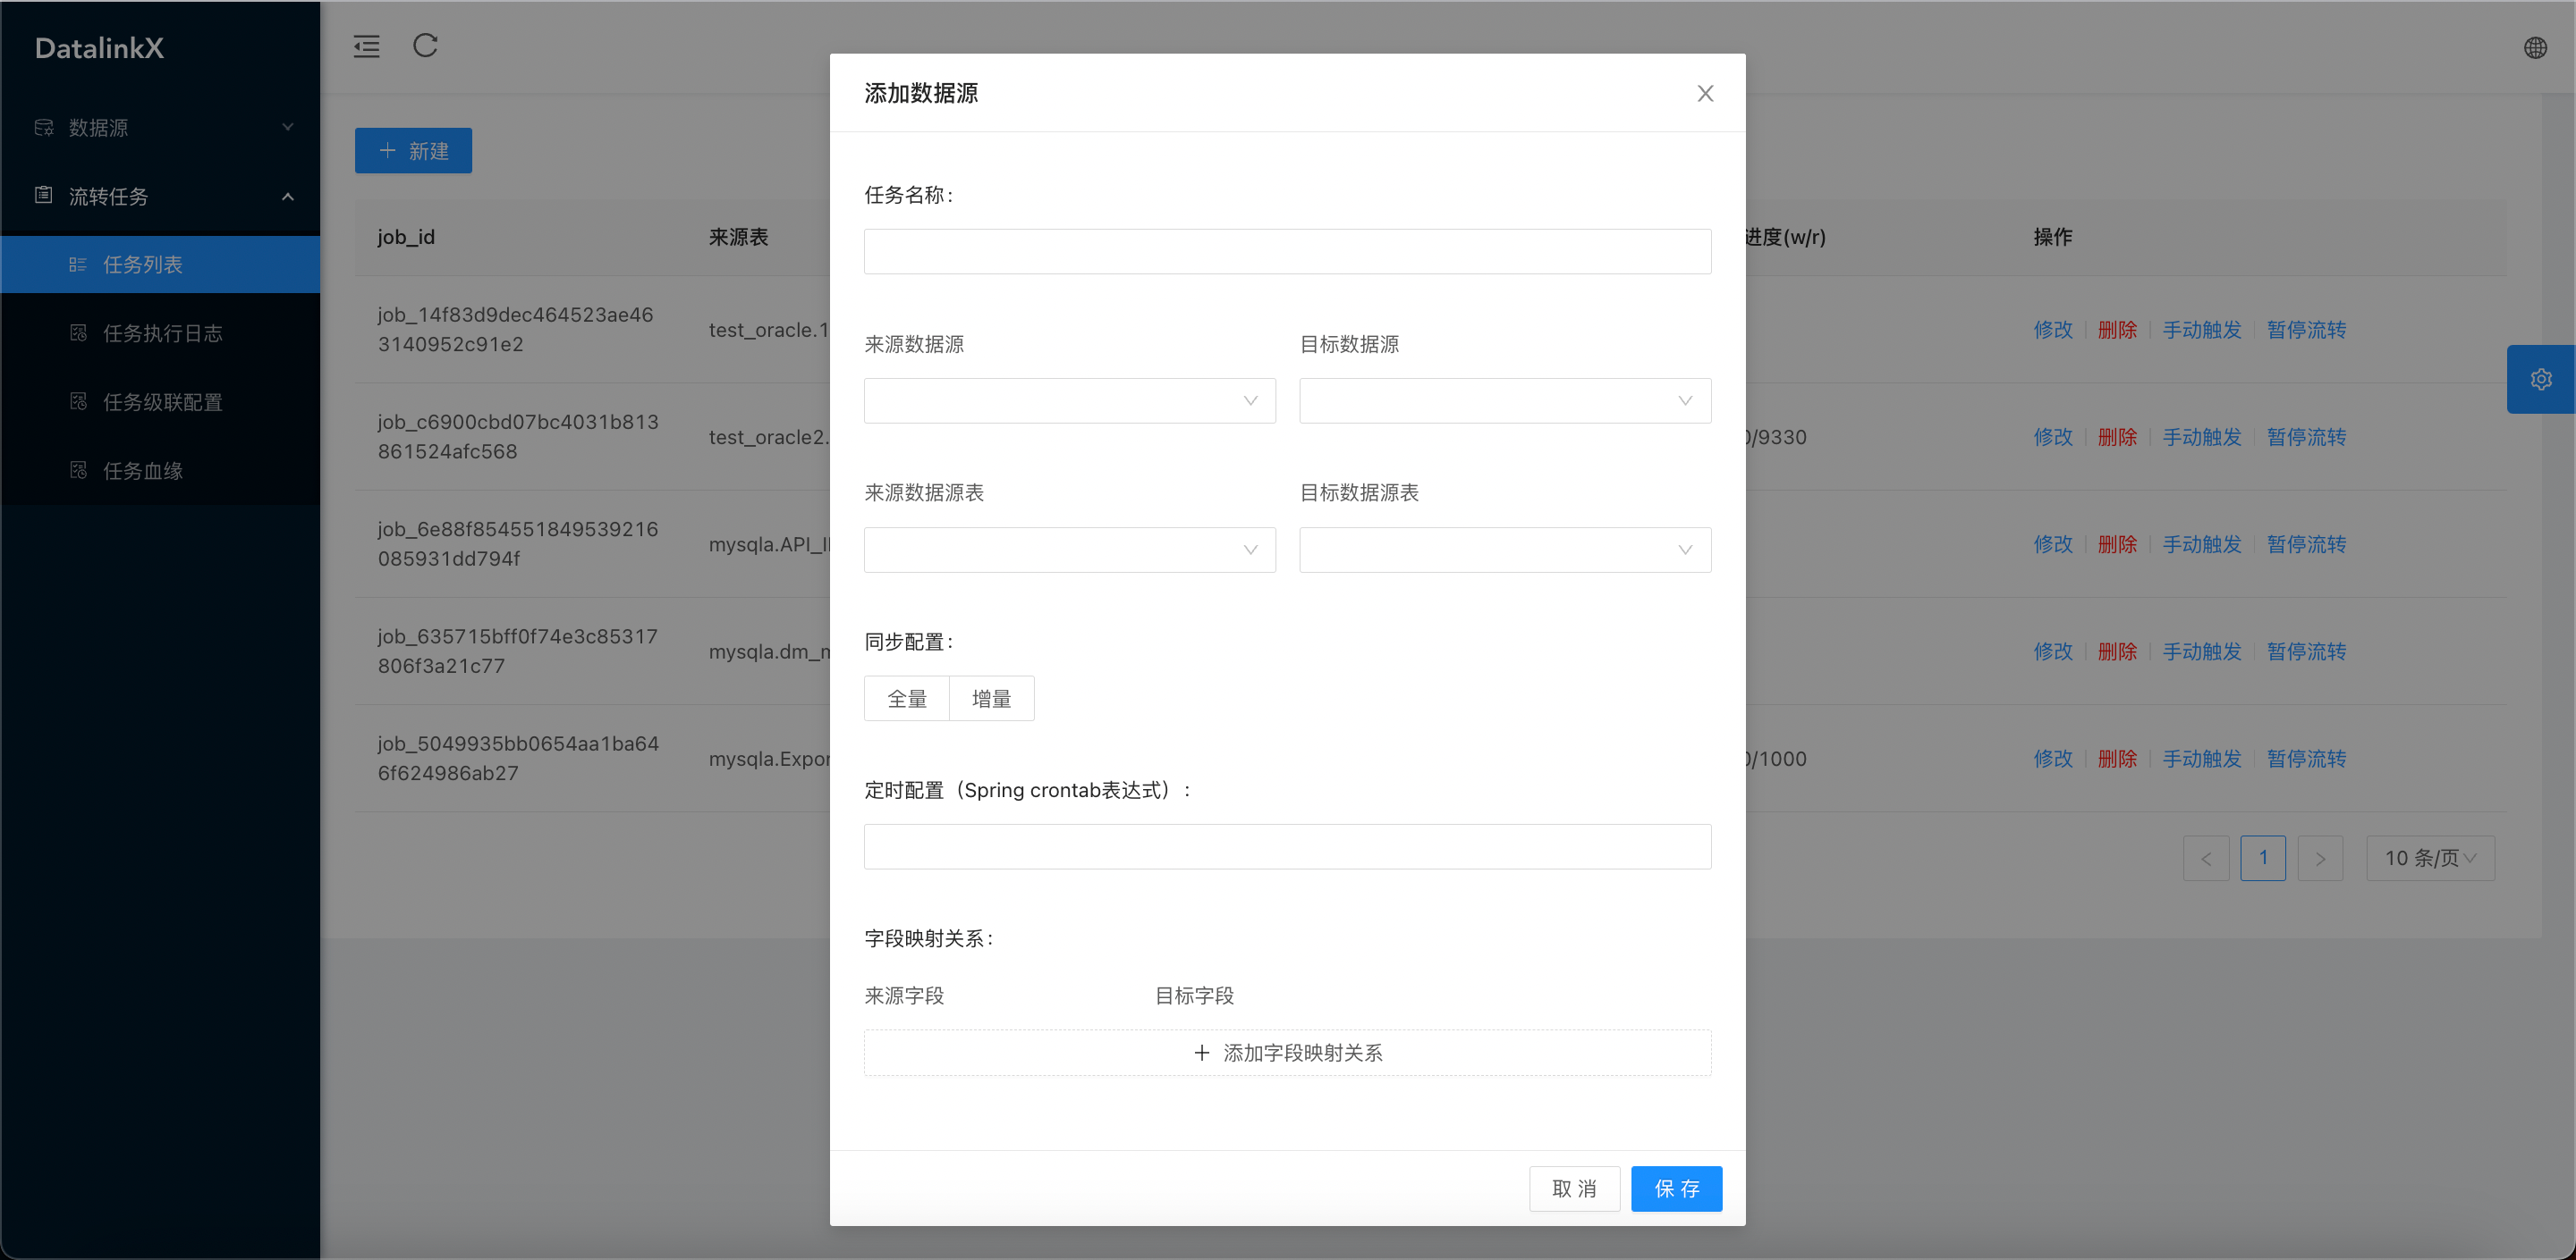Click the 任务名称 input field
Screen dimensions: 2576x1260
[x=1287, y=252]
